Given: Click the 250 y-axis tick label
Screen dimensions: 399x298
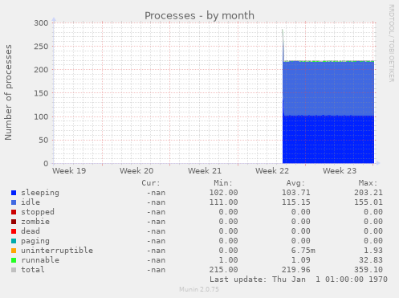Looking at the screenshot, I should (41, 47).
